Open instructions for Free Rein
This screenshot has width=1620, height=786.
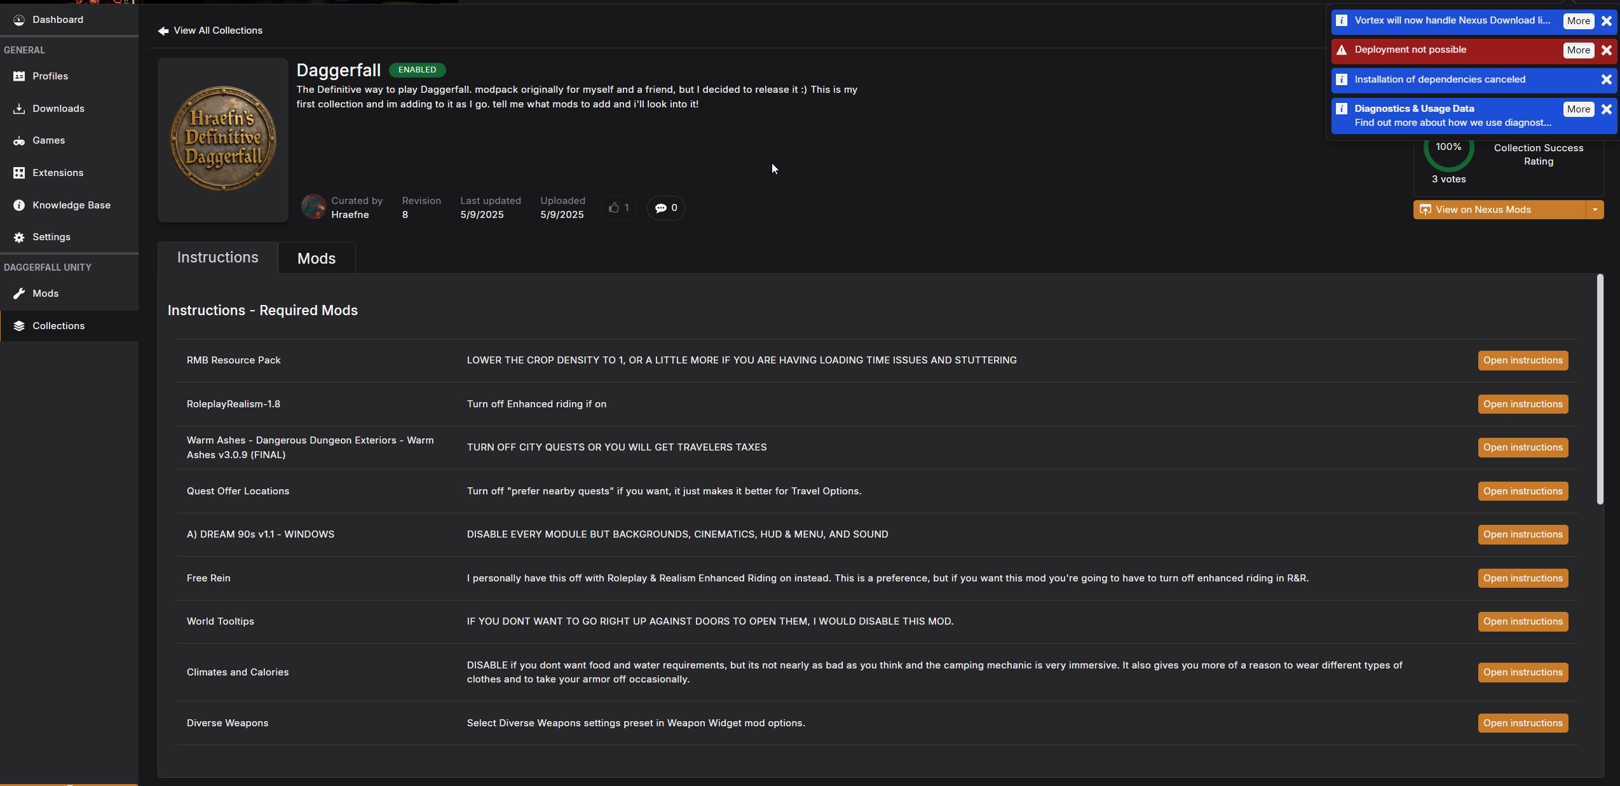point(1523,578)
